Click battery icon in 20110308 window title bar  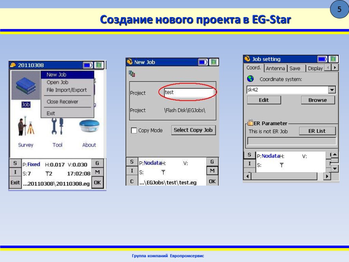pyautogui.click(x=88, y=65)
